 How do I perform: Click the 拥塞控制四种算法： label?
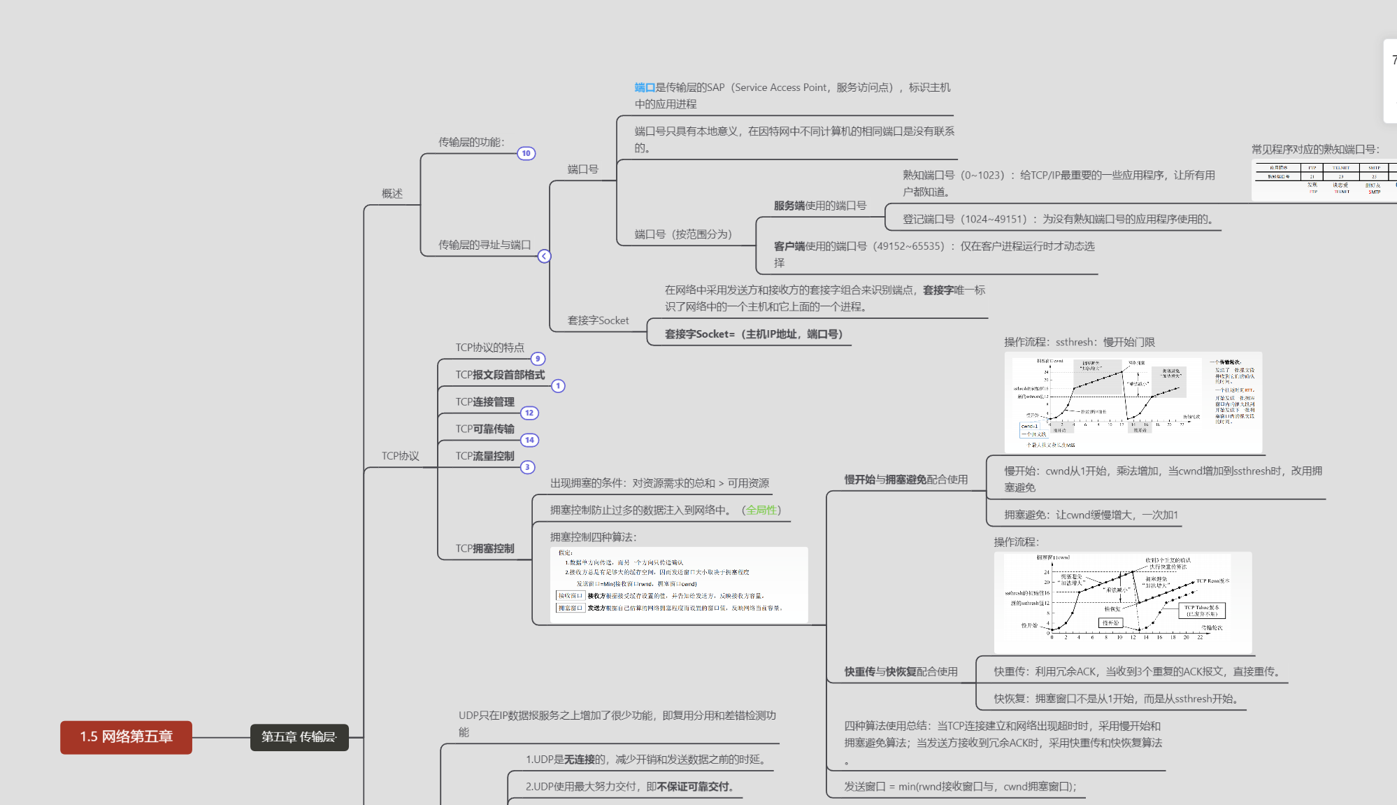593,537
